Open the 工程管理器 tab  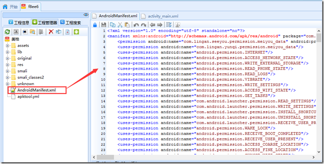(x=45, y=22)
